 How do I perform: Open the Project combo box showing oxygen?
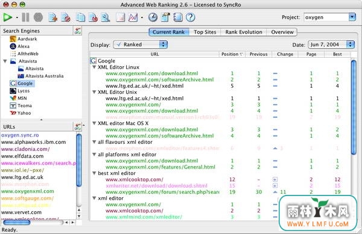(330, 17)
